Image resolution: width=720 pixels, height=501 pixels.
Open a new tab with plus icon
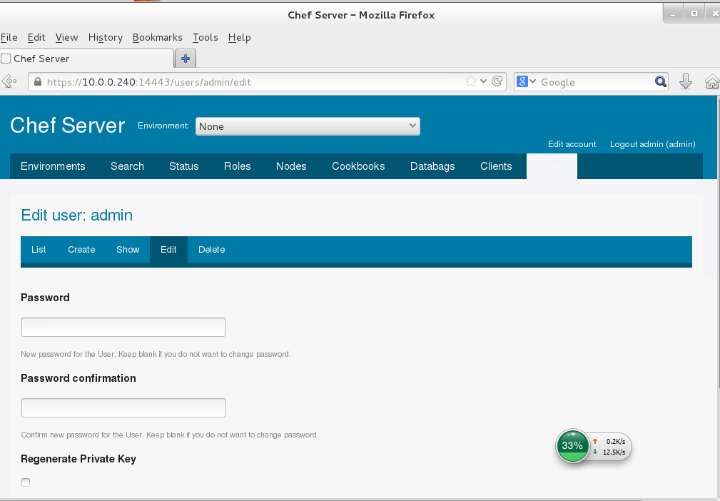(186, 59)
